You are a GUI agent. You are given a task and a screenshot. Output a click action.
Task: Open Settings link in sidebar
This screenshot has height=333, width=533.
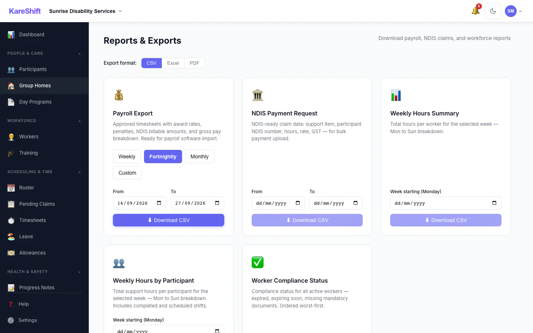coord(44,320)
